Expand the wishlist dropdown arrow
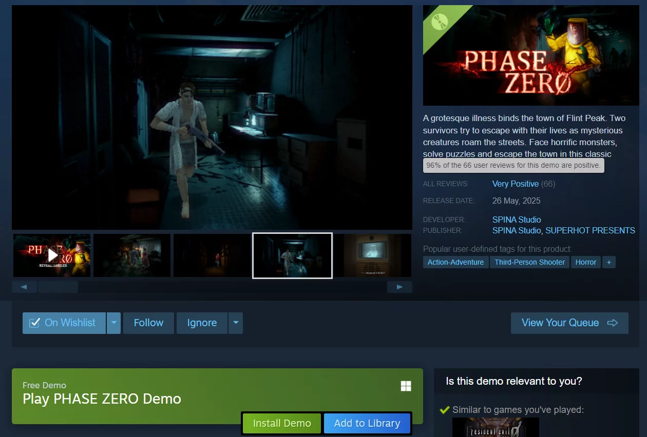The height and width of the screenshot is (437, 647). pyautogui.click(x=113, y=323)
